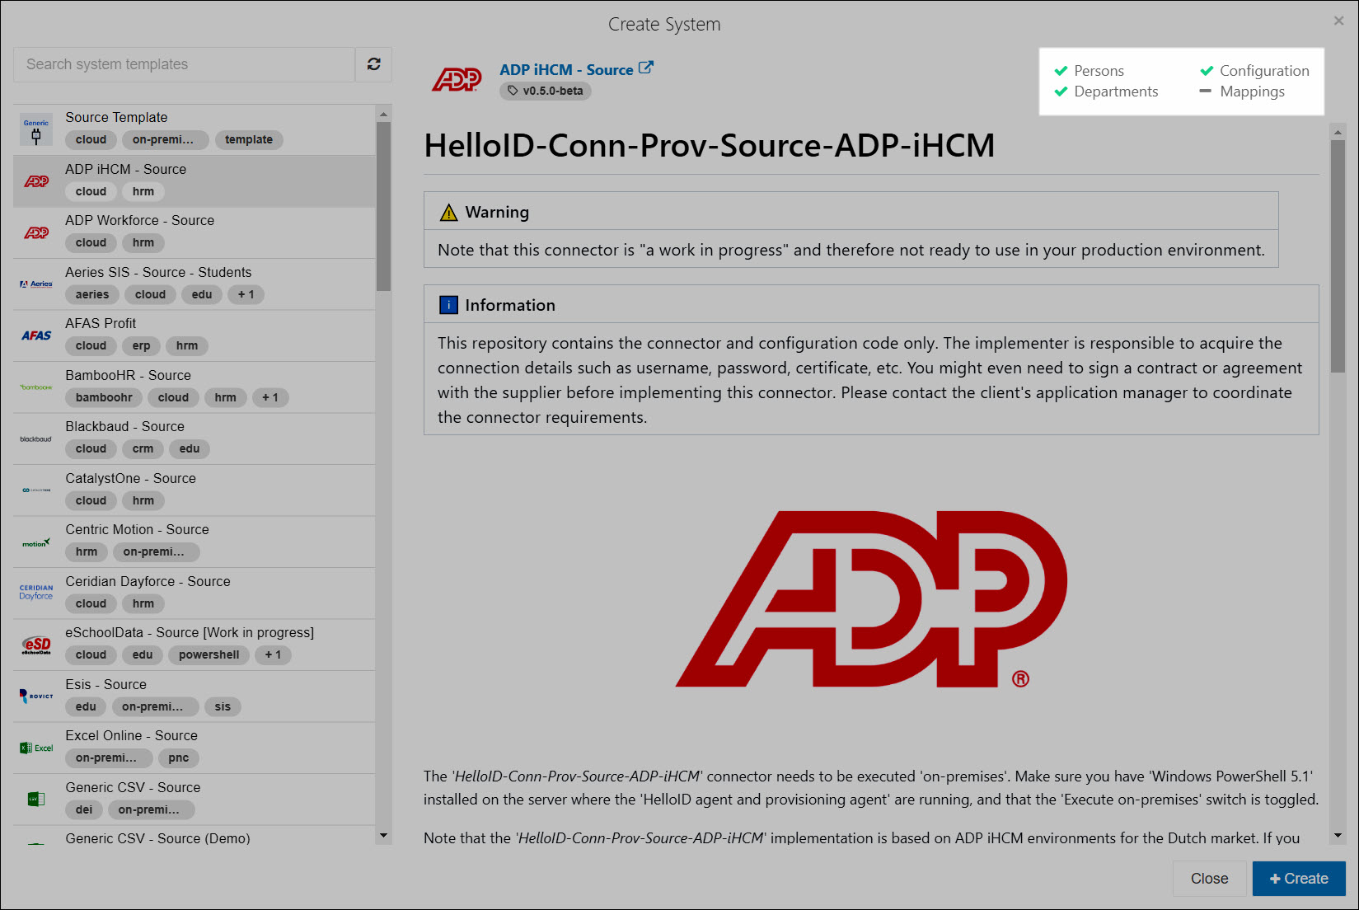The height and width of the screenshot is (910, 1359).
Task: Click the yellow Warning triangle icon
Action: (448, 213)
